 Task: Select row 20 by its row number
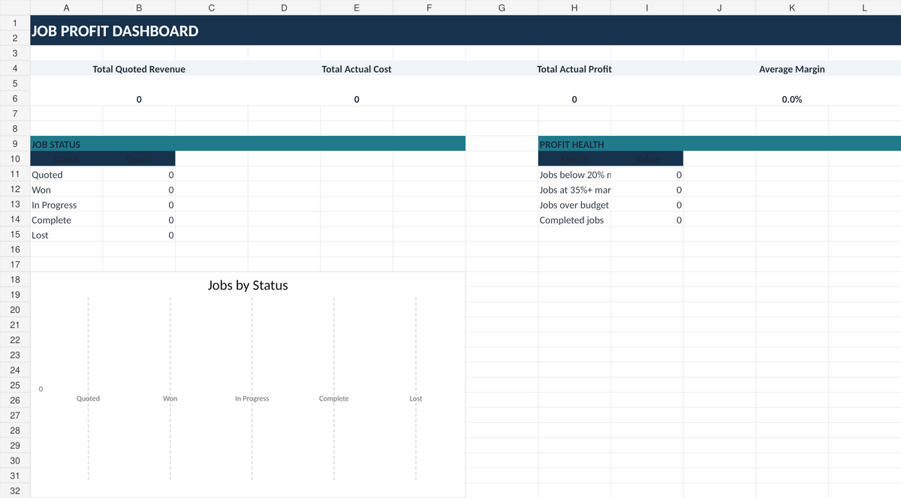15,310
